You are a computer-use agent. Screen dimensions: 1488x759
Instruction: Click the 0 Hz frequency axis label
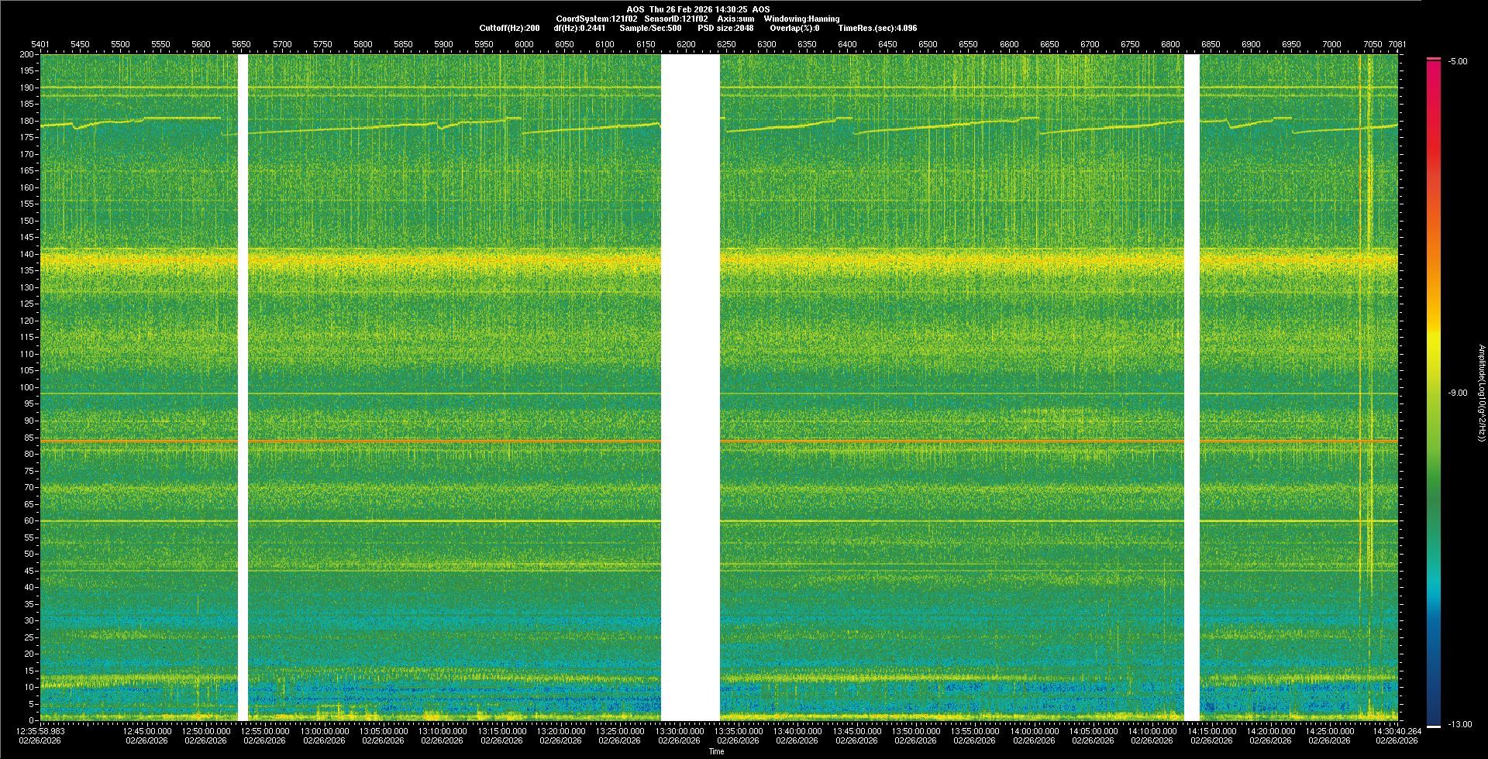31,720
